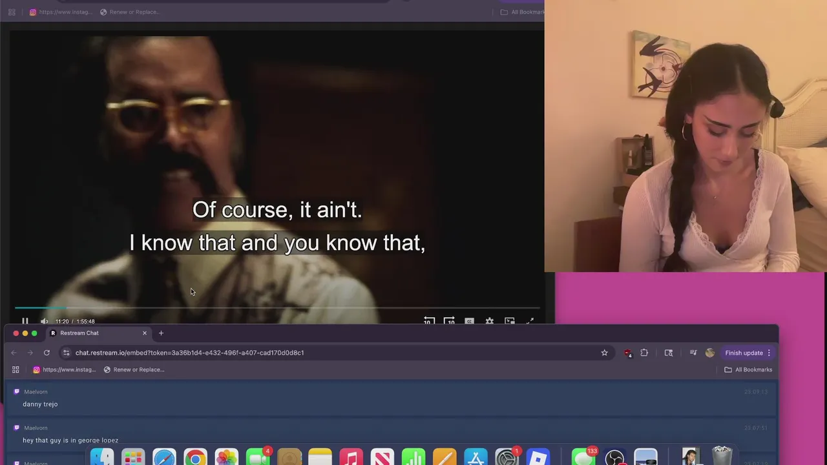Click the webcam feed of the streamer

click(x=686, y=136)
